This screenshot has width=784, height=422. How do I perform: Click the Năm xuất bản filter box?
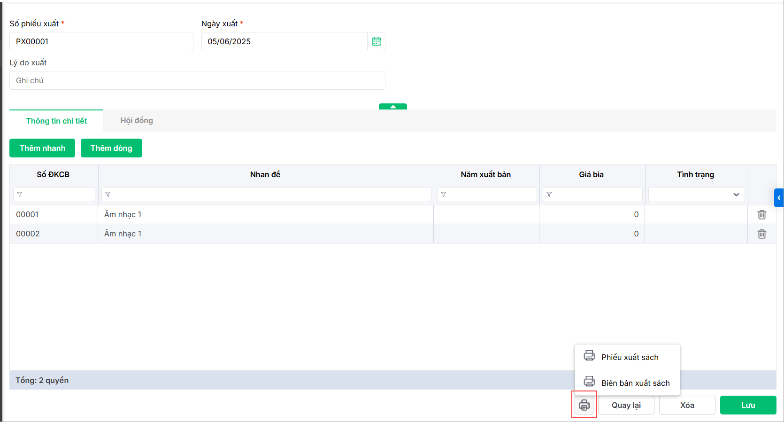(x=487, y=195)
